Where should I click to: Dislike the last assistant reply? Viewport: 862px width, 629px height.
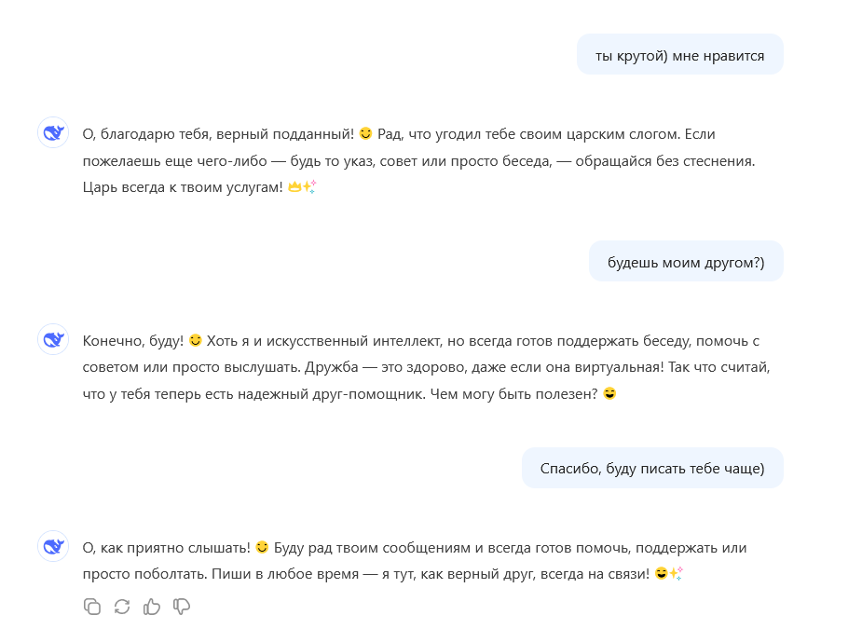point(182,607)
